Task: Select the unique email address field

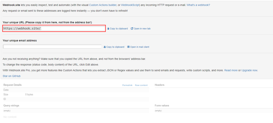Action: point(52,47)
